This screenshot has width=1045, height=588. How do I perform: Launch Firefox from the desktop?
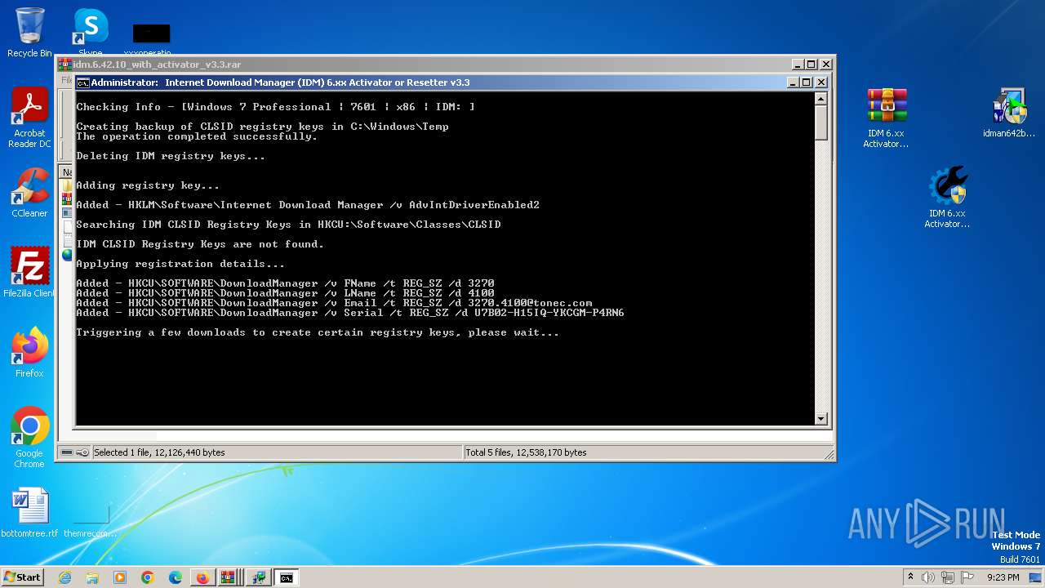pyautogui.click(x=29, y=352)
